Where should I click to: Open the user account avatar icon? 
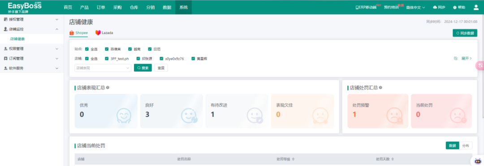pyautogui.click(x=476, y=7)
